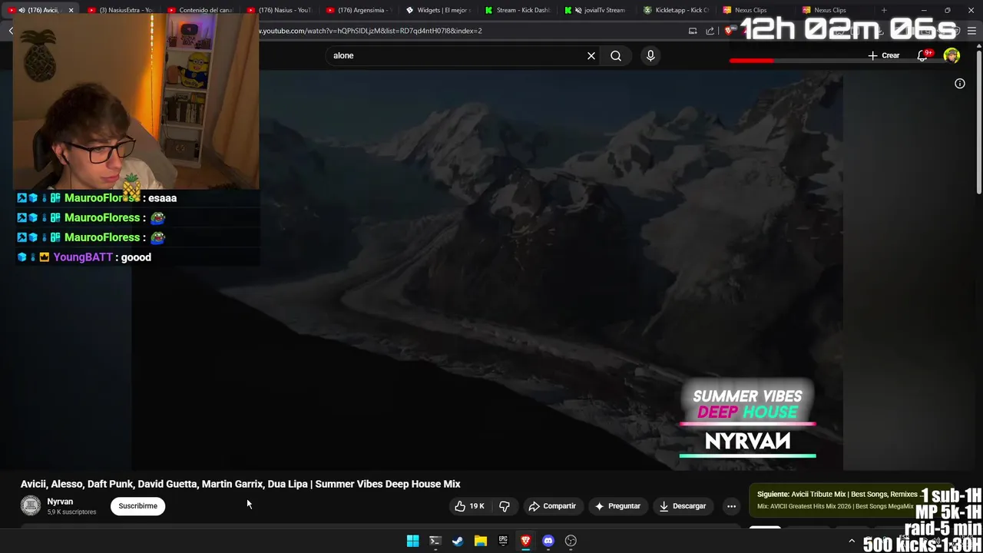
Task: Click the Crear create button
Action: point(883,55)
